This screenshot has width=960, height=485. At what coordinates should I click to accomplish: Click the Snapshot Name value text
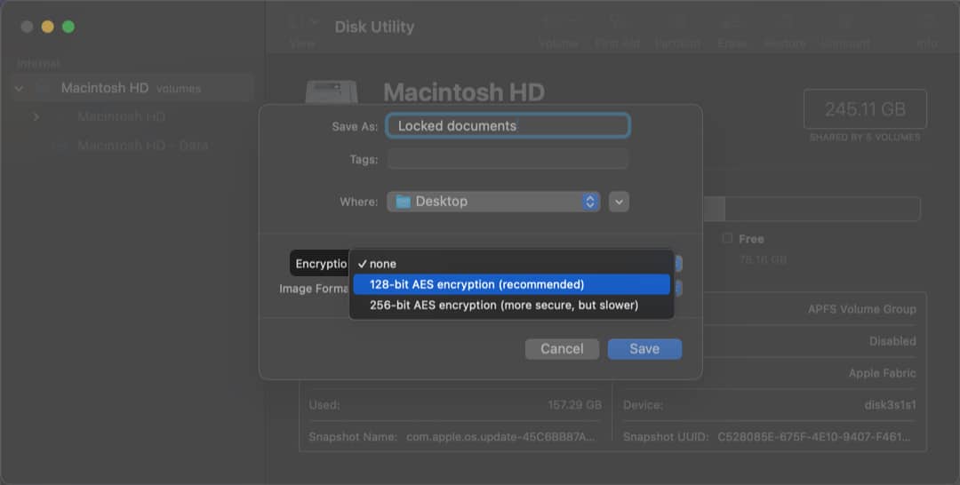point(500,437)
